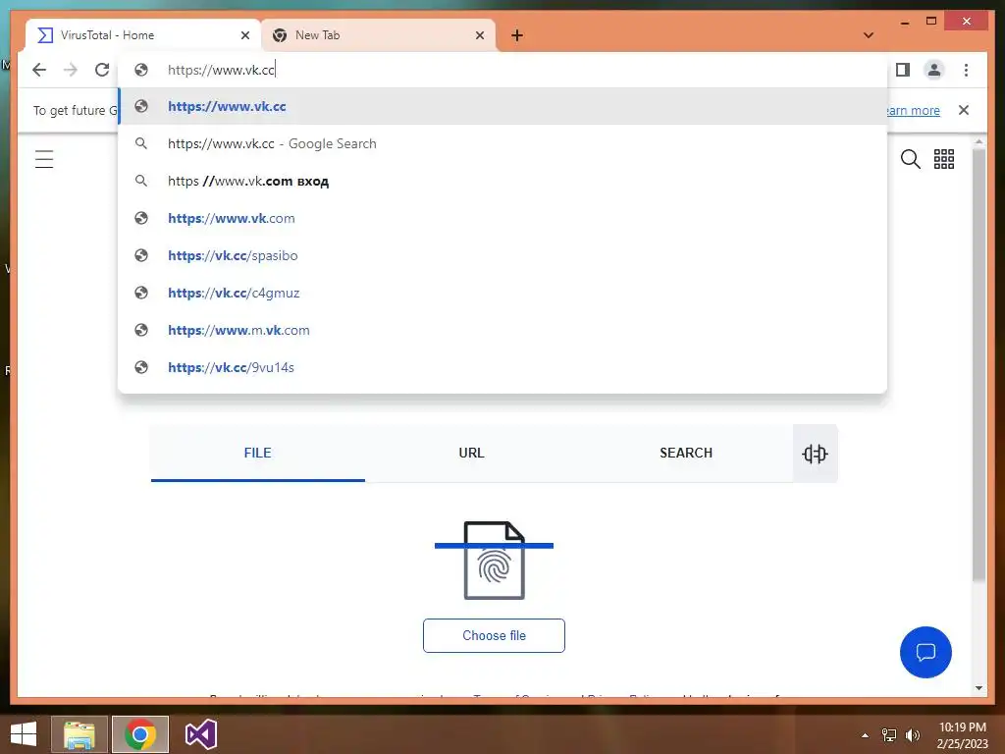The image size is (1005, 754).
Task: Click the network tray icon
Action: (889, 735)
